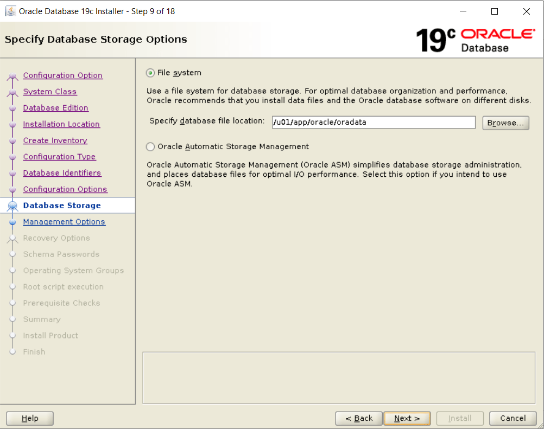Jump ahead to Management Options step

[64, 222]
